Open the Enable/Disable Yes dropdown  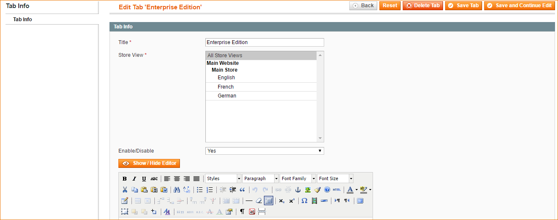click(x=265, y=151)
